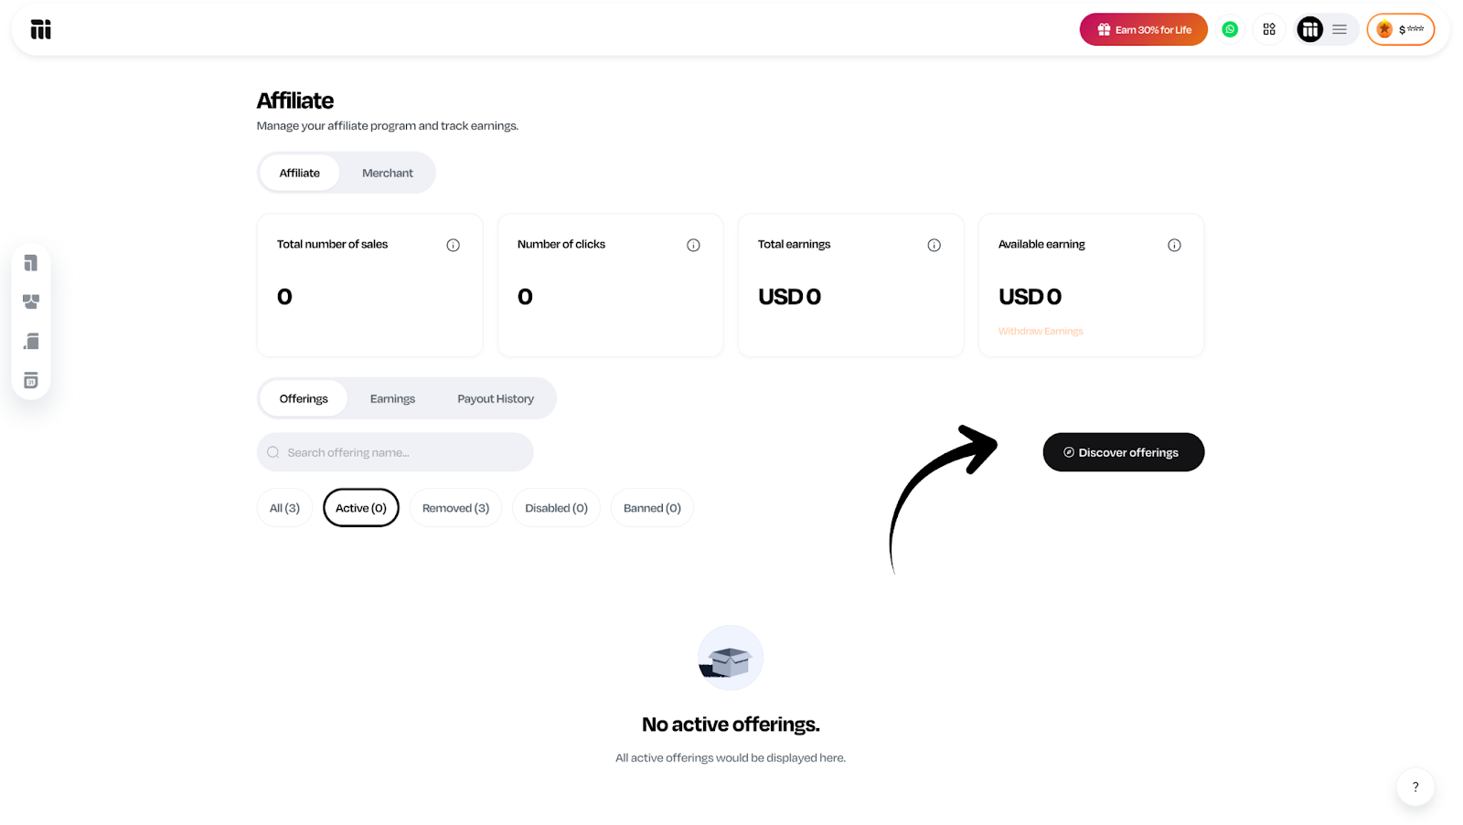Filter offerings by All (3)

284,508
